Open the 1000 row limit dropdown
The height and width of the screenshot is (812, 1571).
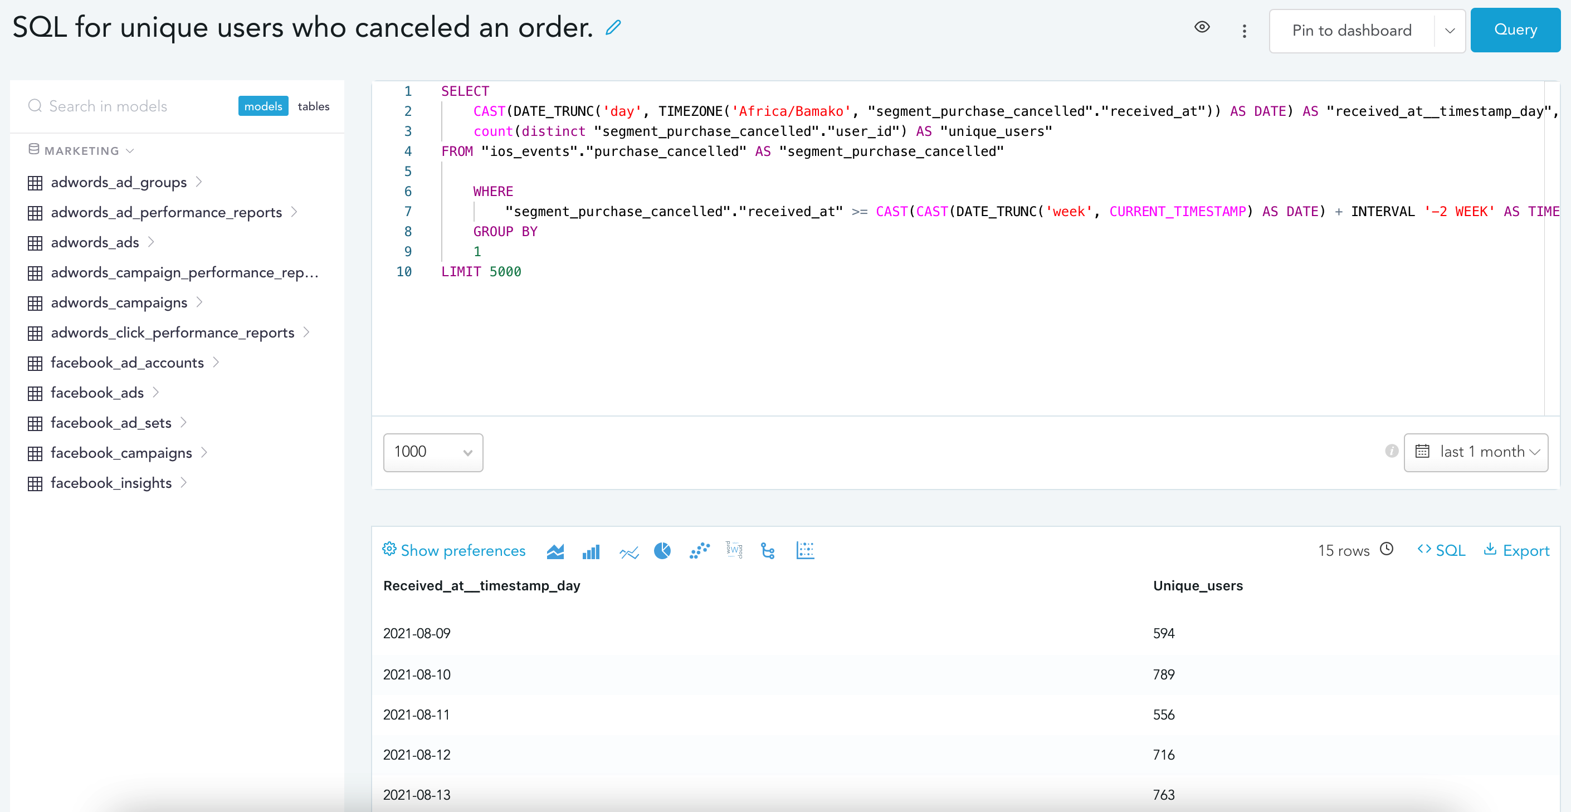pyautogui.click(x=432, y=452)
